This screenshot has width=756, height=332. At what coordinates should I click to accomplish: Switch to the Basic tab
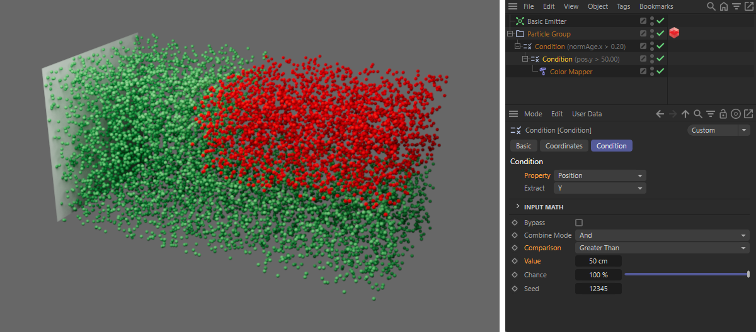coord(524,146)
